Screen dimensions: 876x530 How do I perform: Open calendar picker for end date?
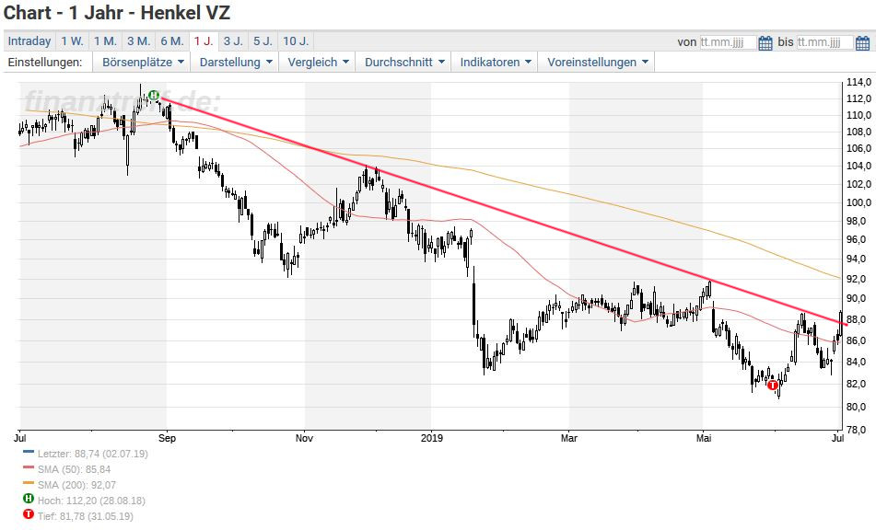(862, 42)
